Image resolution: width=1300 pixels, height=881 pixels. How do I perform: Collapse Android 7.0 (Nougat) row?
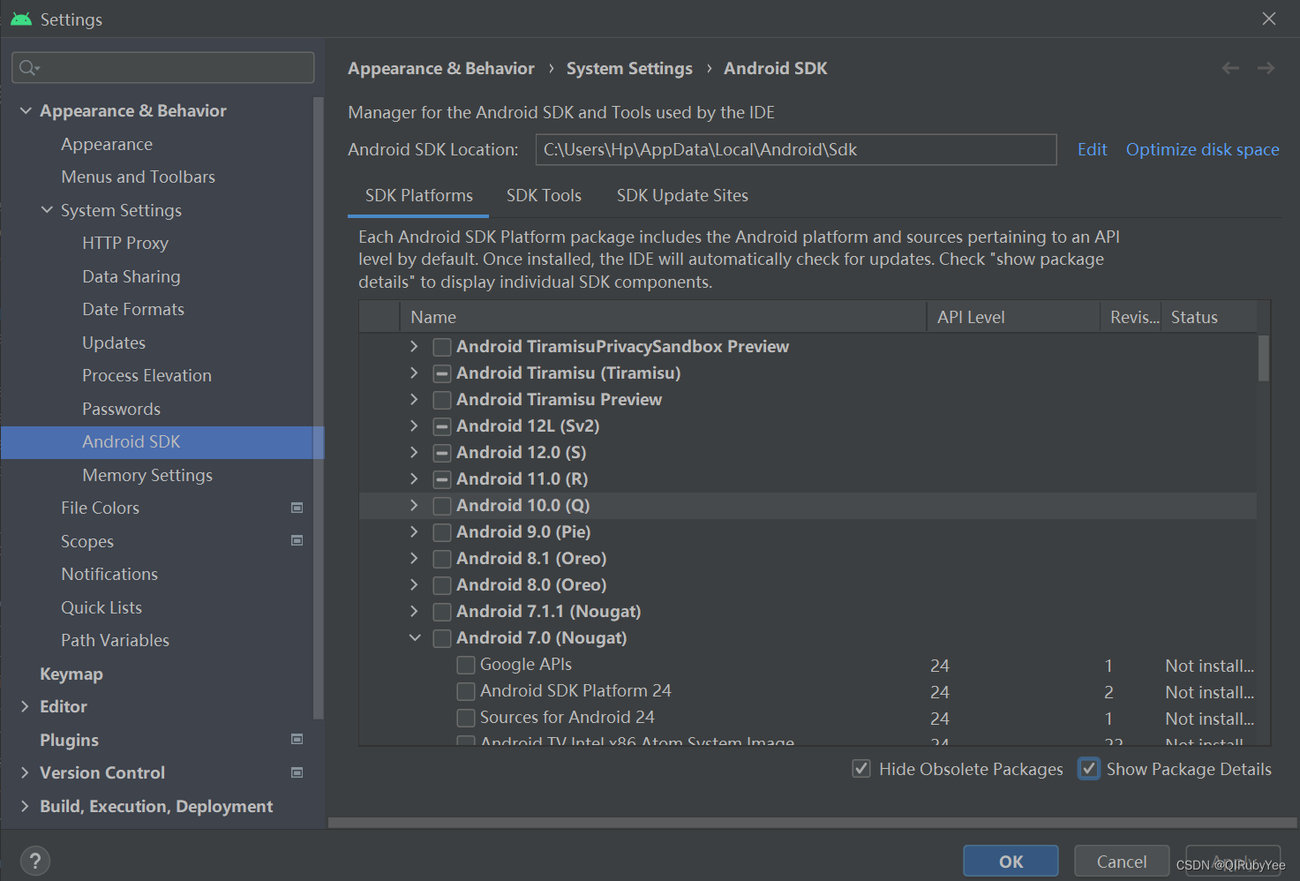click(414, 638)
